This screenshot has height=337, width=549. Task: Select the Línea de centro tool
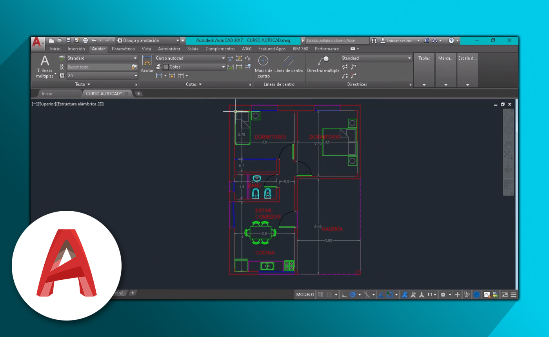point(289,64)
